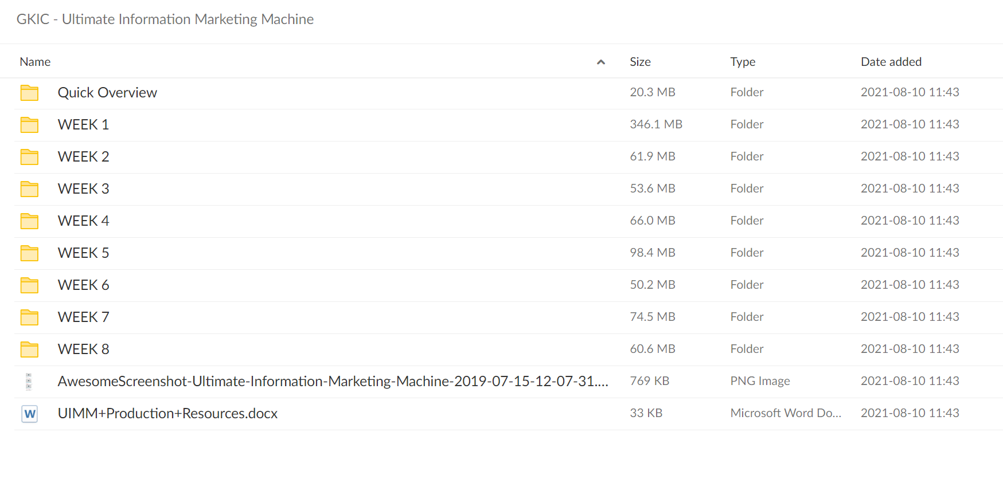Select the 53.6 MB size value
Screen dimensions: 1003x487
click(653, 188)
